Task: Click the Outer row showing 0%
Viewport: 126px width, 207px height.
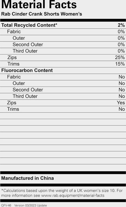Action: click(63, 38)
